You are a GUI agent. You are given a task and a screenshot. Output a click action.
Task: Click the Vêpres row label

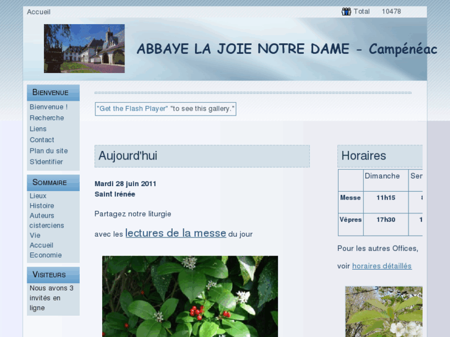coord(351,224)
